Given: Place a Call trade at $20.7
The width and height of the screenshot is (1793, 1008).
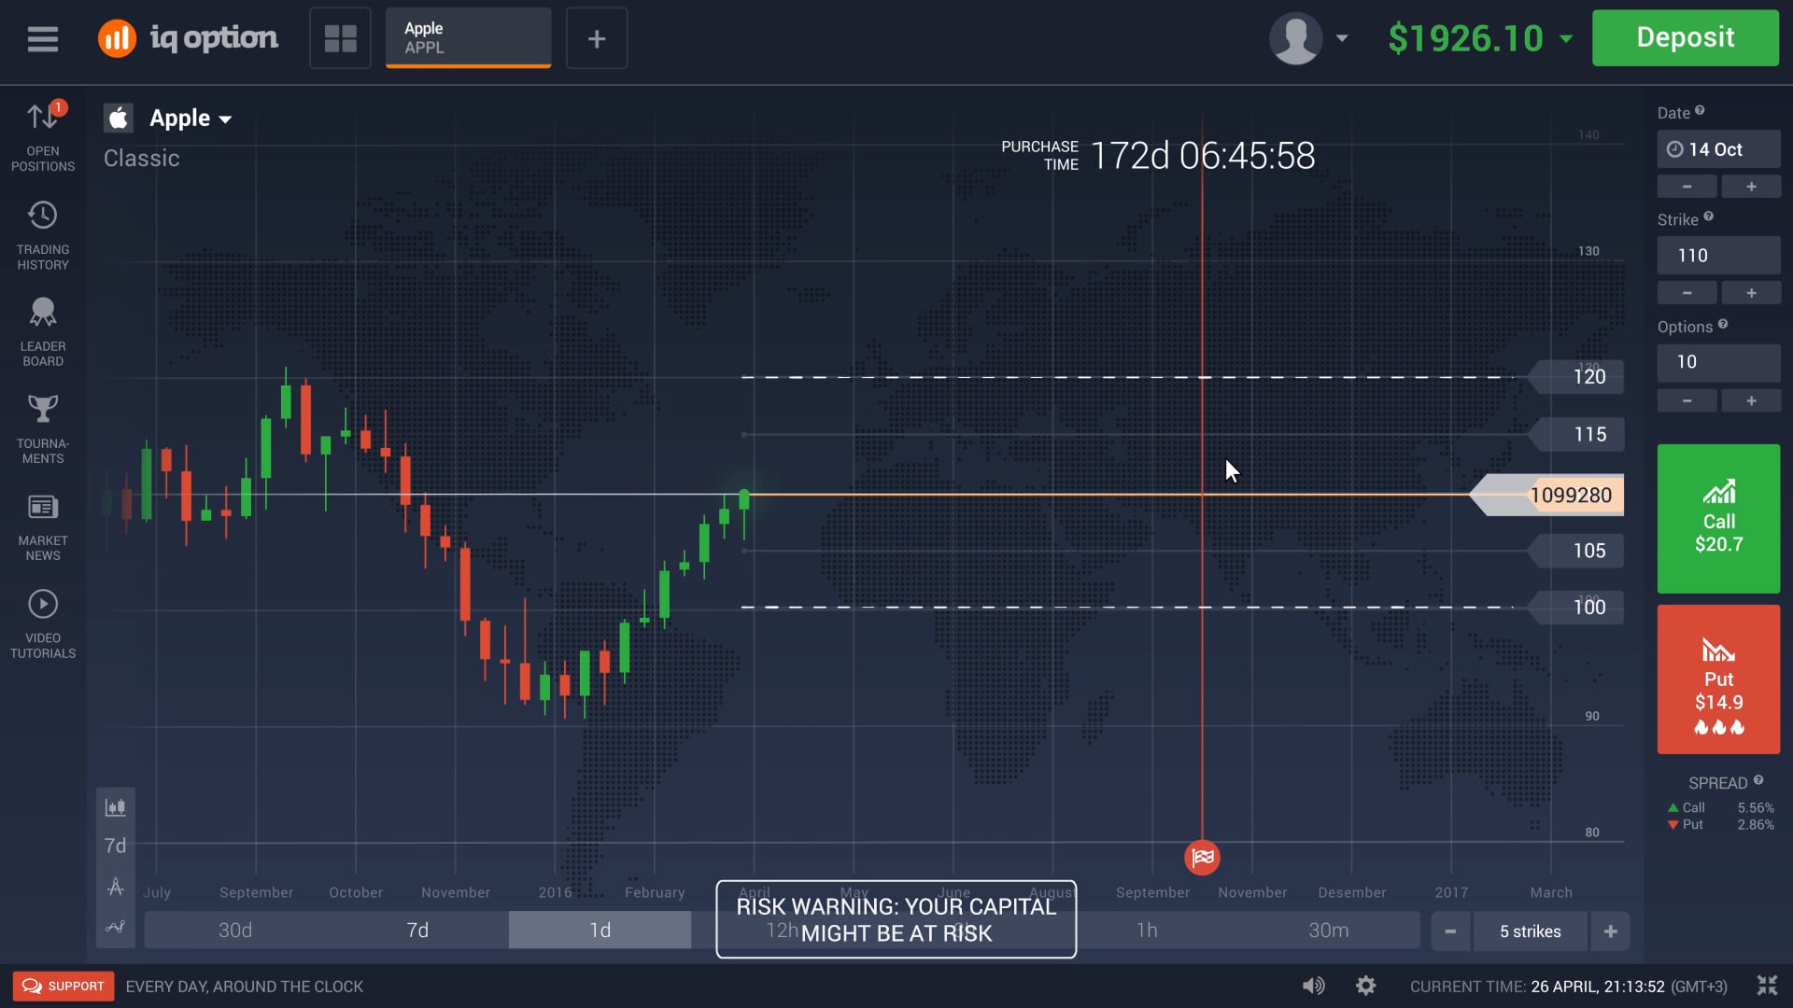Looking at the screenshot, I should pyautogui.click(x=1717, y=519).
